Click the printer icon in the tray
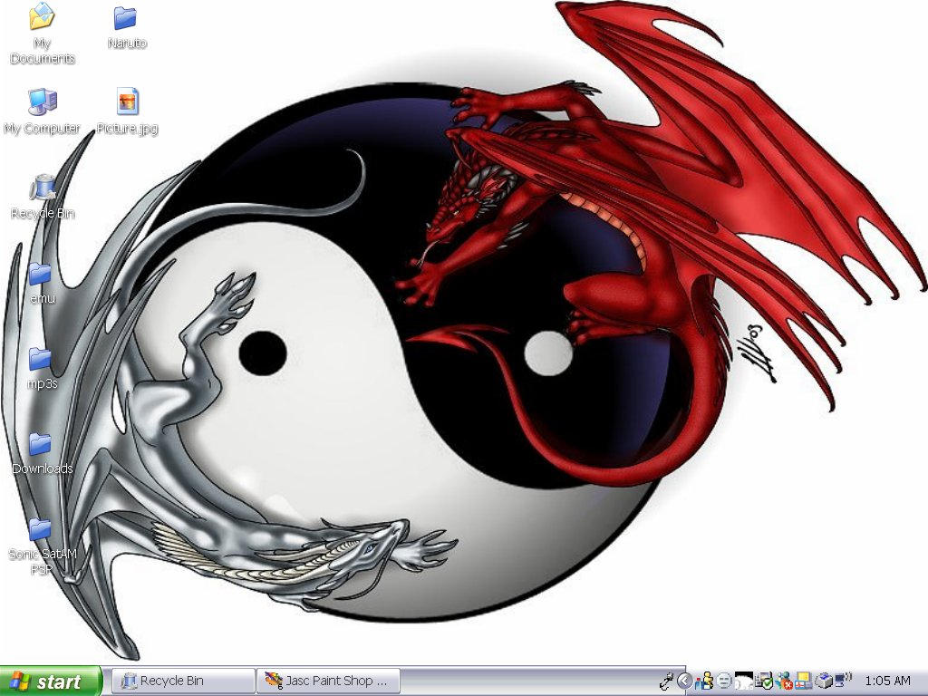 825,681
